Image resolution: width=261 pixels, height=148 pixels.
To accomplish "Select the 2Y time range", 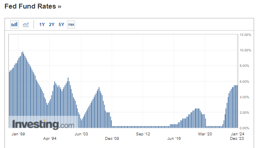I will (x=51, y=24).
